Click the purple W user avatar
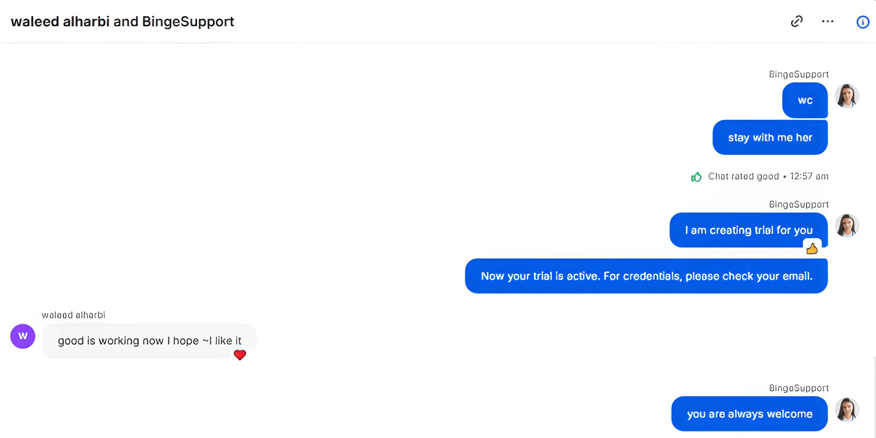The width and height of the screenshot is (876, 438). (23, 336)
